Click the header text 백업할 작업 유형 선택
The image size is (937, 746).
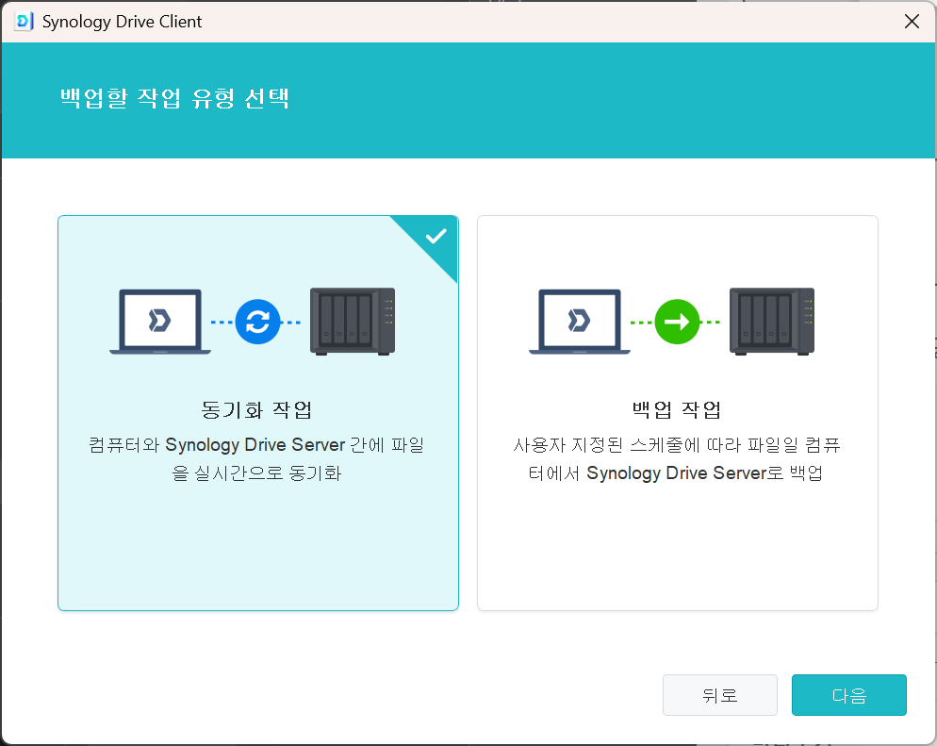(x=175, y=98)
